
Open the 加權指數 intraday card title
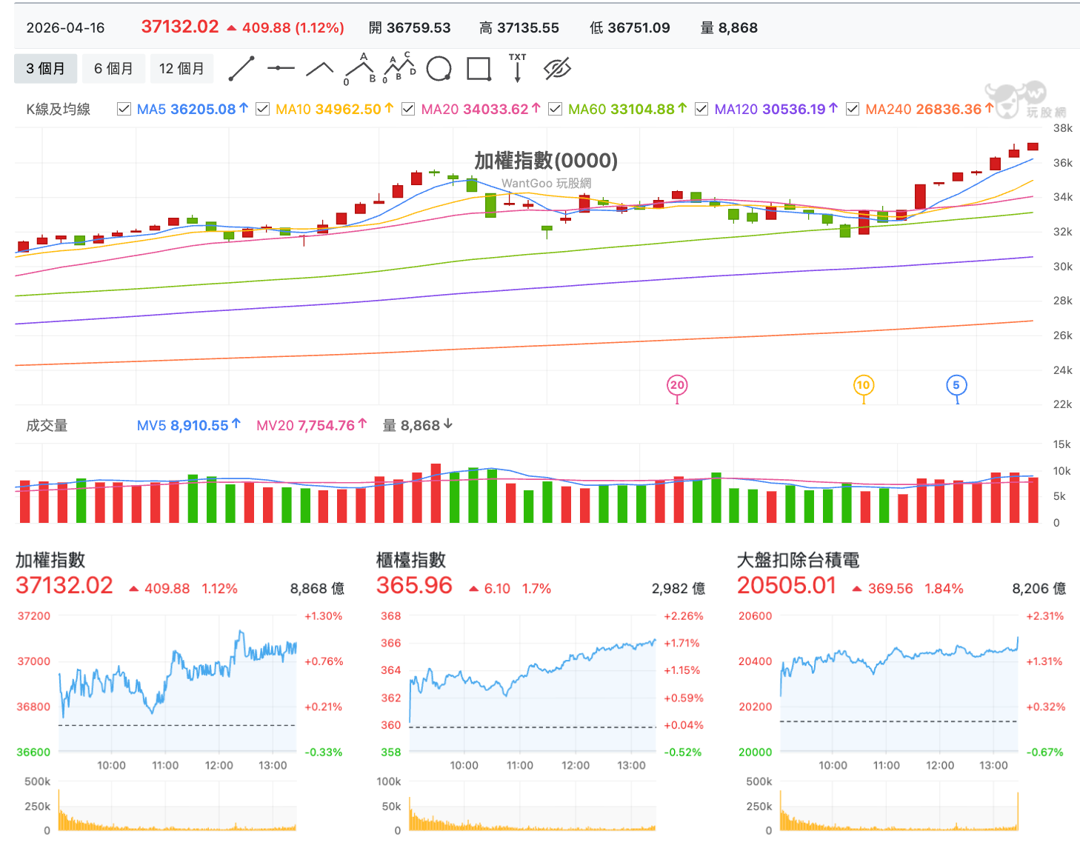[x=50, y=560]
